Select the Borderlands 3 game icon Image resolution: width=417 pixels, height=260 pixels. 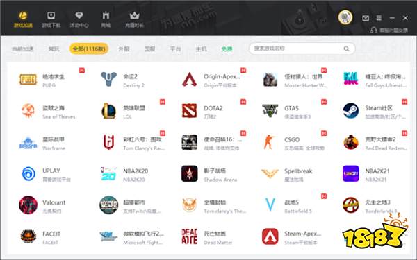click(x=351, y=205)
